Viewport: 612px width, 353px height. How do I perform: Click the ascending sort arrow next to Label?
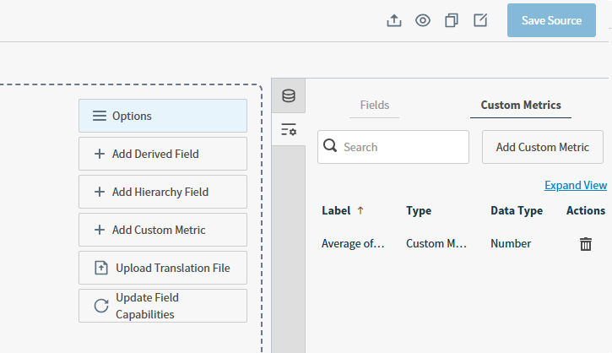coord(360,210)
